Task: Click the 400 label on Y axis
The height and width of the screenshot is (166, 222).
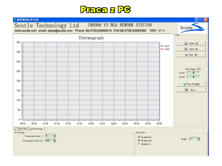Action: 18,42
